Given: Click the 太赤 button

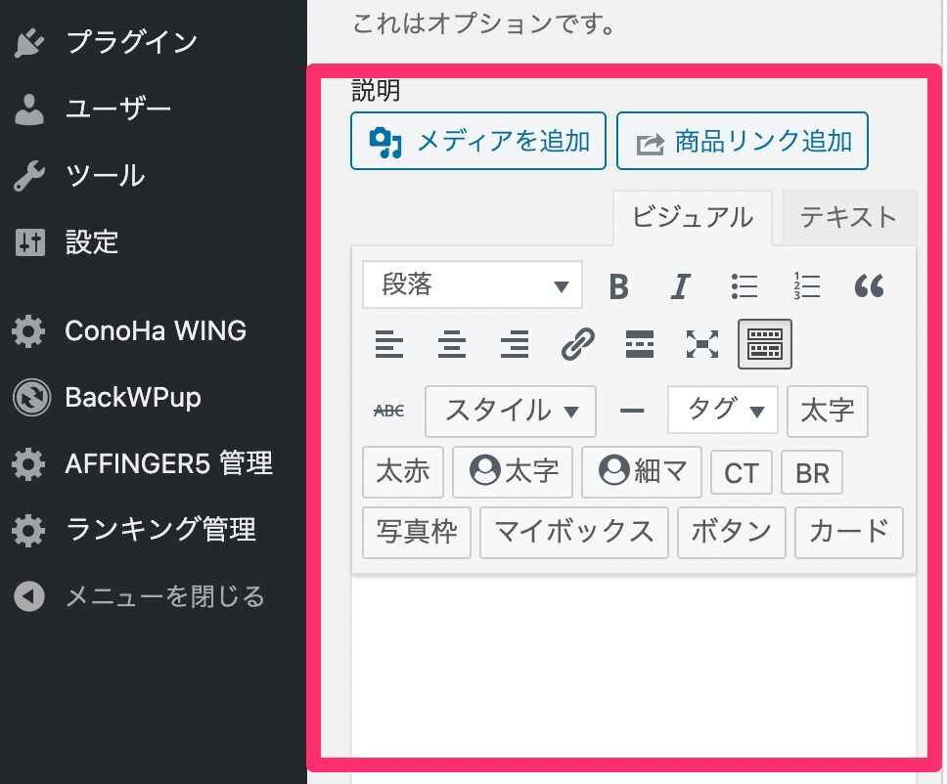Looking at the screenshot, I should pyautogui.click(x=403, y=472).
